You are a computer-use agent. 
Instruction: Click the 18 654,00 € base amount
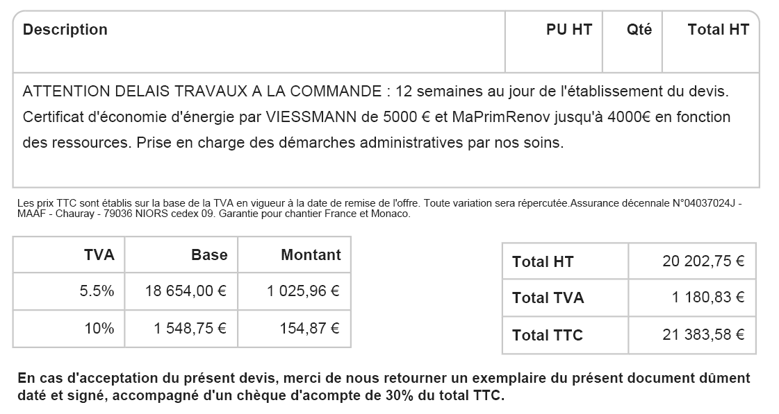tap(186, 292)
